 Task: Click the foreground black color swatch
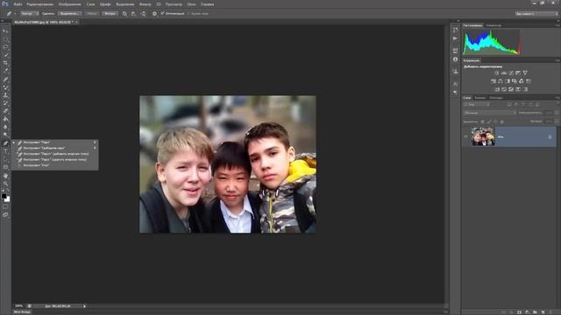point(4,196)
